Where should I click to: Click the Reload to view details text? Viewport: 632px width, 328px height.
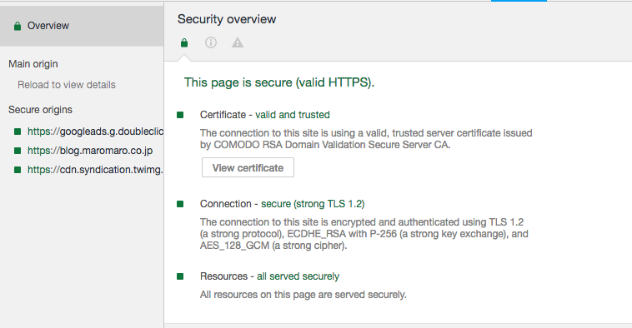pyautogui.click(x=67, y=85)
